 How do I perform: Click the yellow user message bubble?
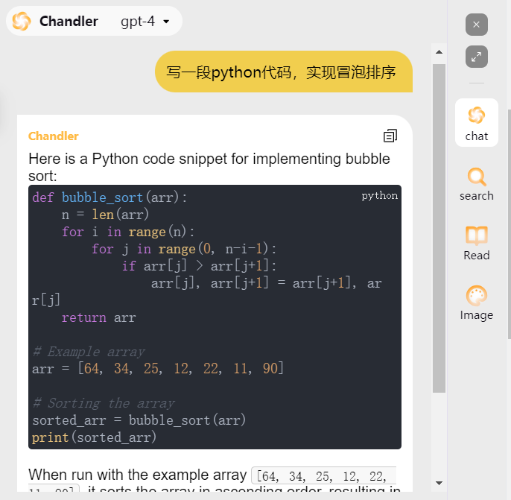click(x=283, y=72)
